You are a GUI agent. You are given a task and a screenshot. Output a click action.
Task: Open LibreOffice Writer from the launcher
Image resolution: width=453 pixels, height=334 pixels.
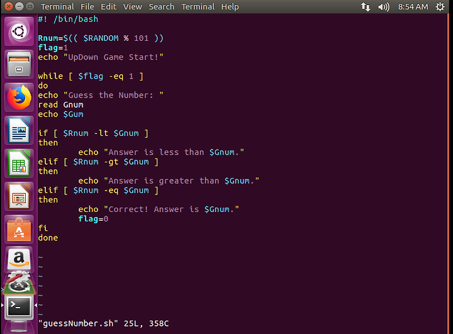[19, 131]
